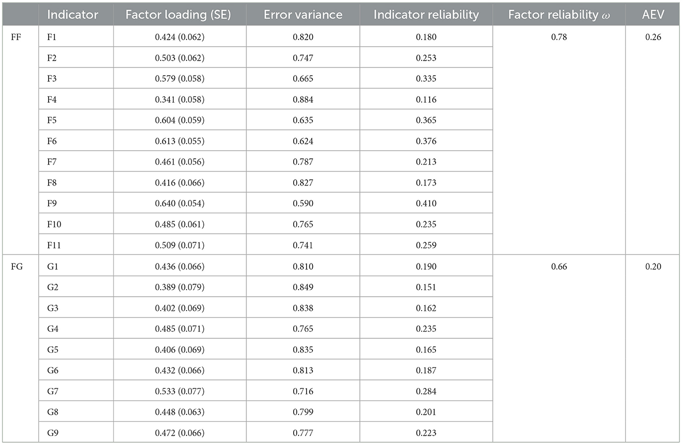Select the FF factor row label
The height and width of the screenshot is (445, 682).
click(16, 37)
